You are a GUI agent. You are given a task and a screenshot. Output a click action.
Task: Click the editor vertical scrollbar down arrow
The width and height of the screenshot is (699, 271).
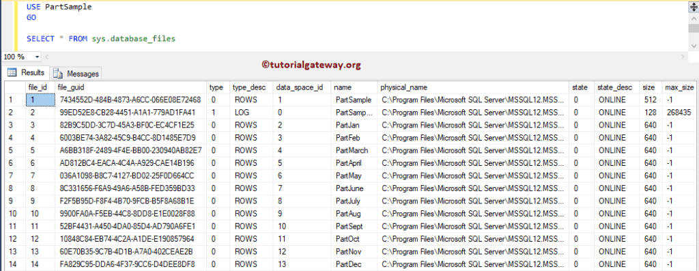pyautogui.click(x=694, y=46)
